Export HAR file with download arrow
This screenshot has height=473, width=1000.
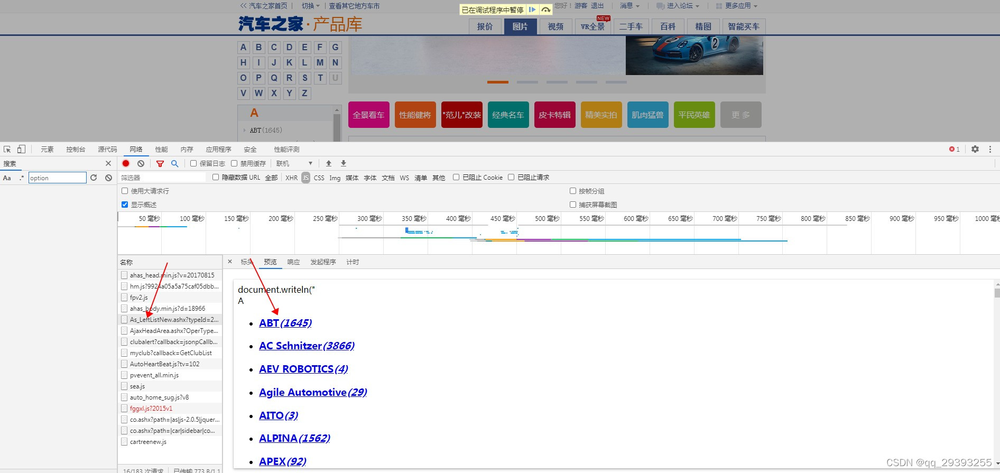pyautogui.click(x=344, y=163)
